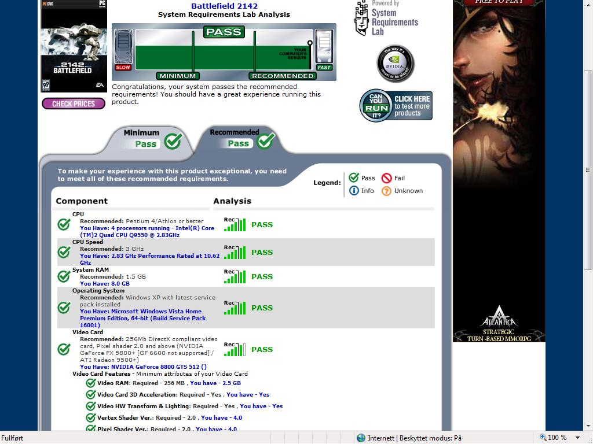Click the CPU row signal bars icon
This screenshot has width=593, height=444.
pos(235,224)
